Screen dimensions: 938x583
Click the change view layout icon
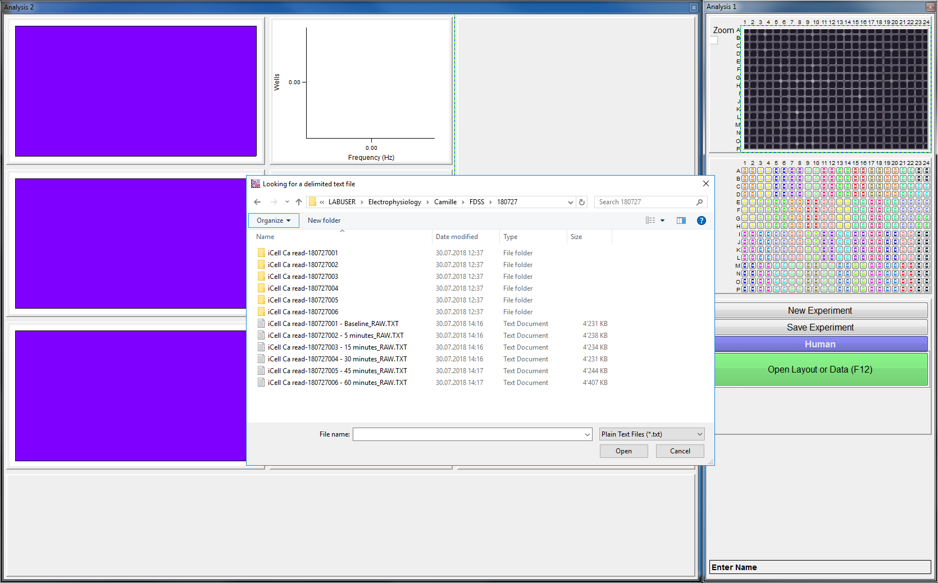pos(650,221)
